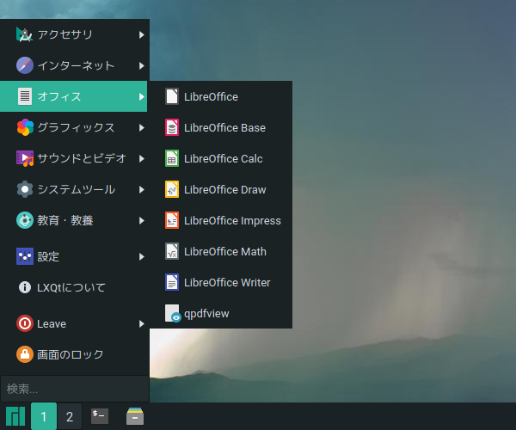Expand the グラフィックス submenu arrow
The width and height of the screenshot is (516, 430).
point(142,127)
